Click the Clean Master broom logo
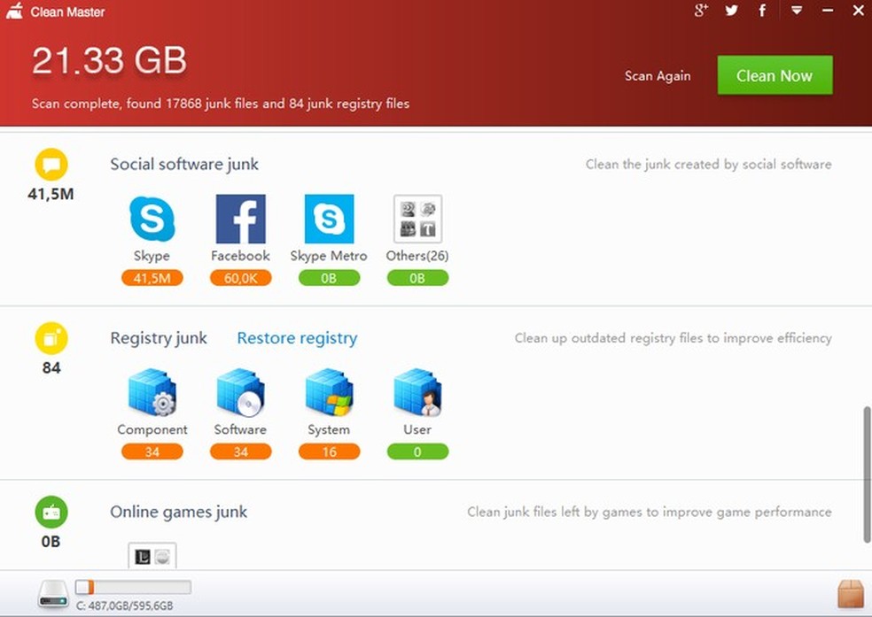Screen dimensions: 872x617 tap(14, 11)
